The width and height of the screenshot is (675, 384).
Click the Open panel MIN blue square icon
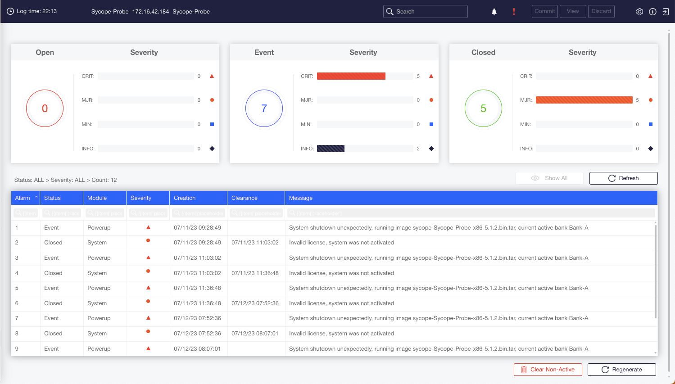pos(212,124)
